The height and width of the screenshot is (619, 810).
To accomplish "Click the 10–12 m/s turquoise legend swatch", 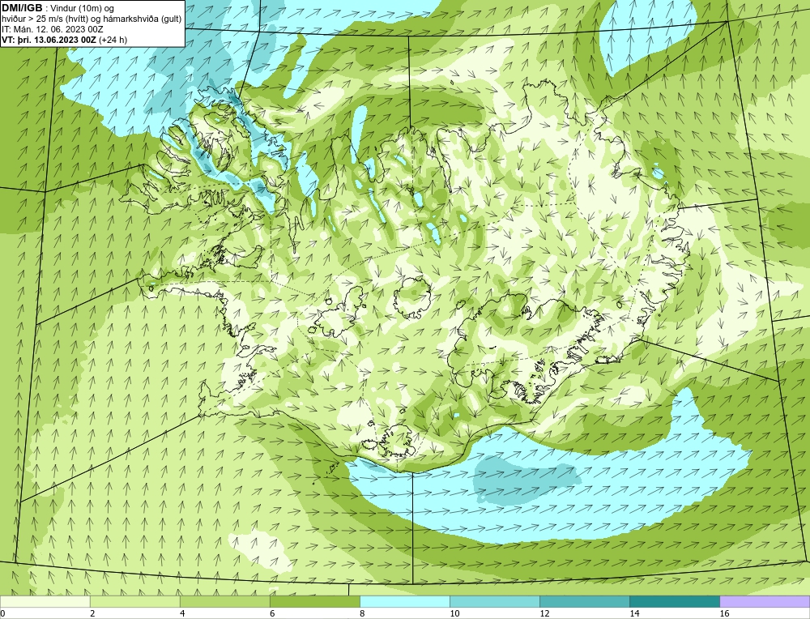I will 495,601.
